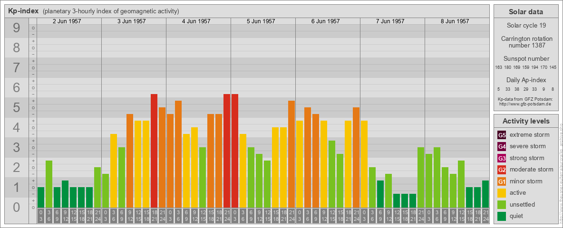The height and width of the screenshot is (228, 563).
Task: Select the Solar cycle 19 text
Action: pos(526,26)
